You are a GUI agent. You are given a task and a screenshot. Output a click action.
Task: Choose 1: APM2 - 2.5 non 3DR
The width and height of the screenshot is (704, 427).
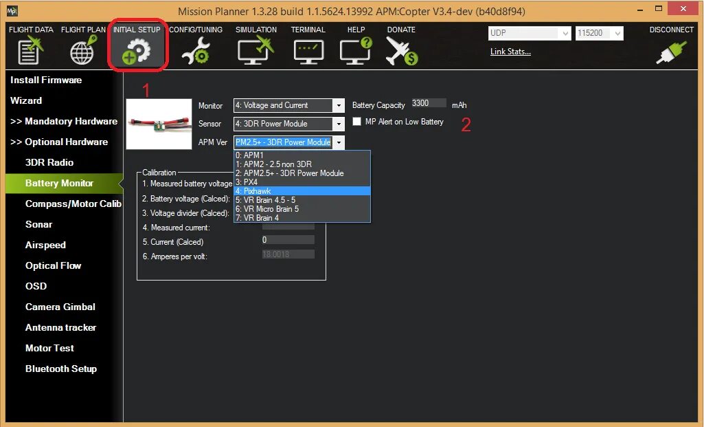(x=302, y=164)
